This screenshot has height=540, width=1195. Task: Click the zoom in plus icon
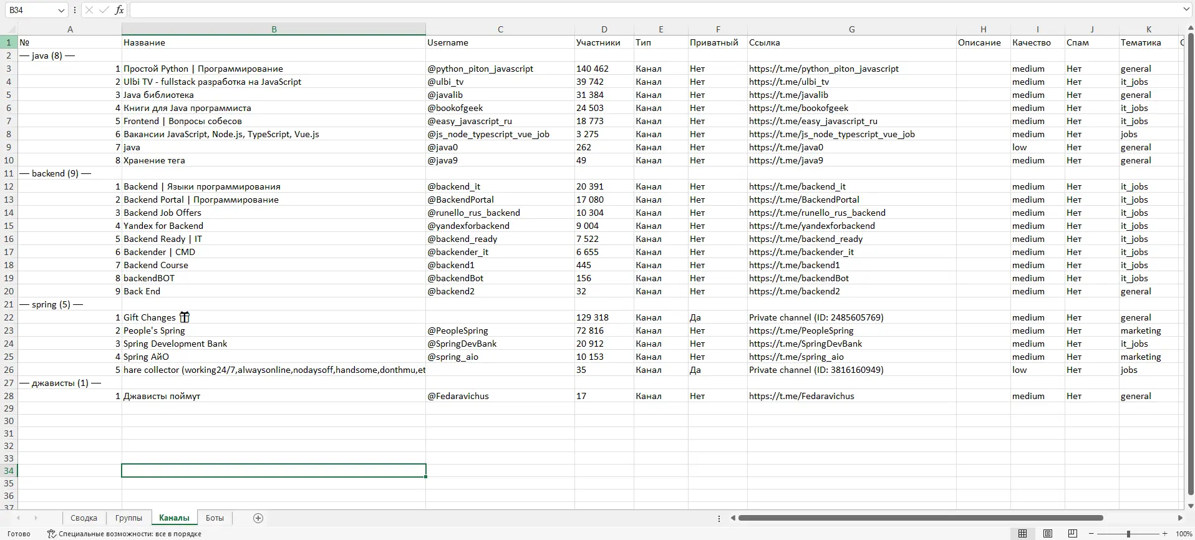(x=1164, y=534)
